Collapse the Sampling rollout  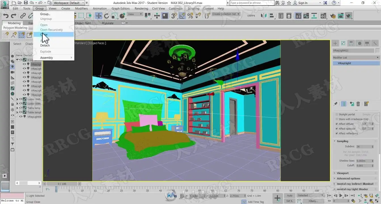(342, 141)
